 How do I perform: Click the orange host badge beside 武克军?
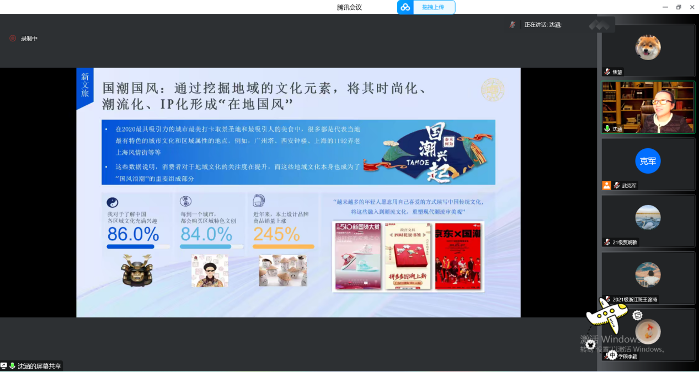coord(607,186)
